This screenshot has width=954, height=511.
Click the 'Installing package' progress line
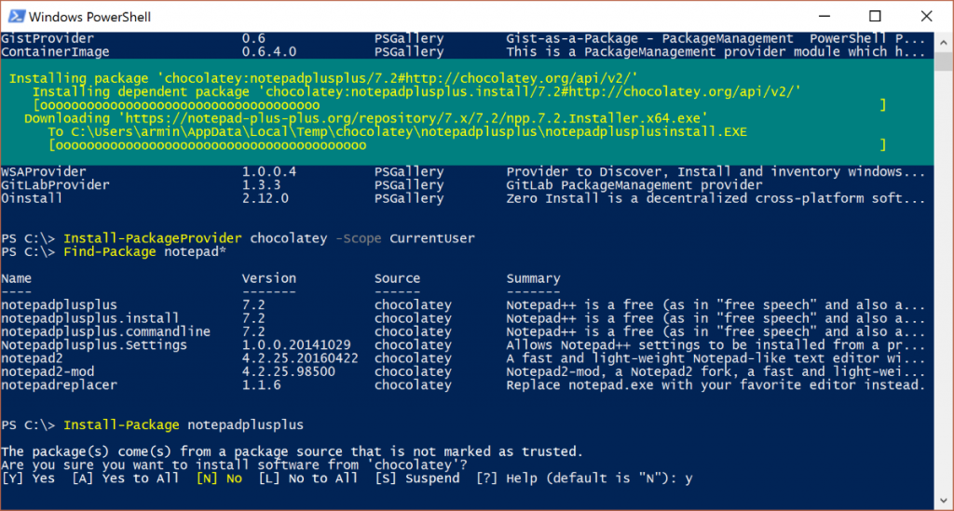click(323, 78)
